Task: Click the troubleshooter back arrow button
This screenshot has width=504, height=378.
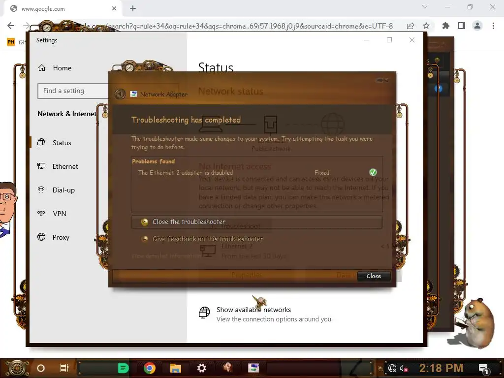Action: [x=120, y=94]
